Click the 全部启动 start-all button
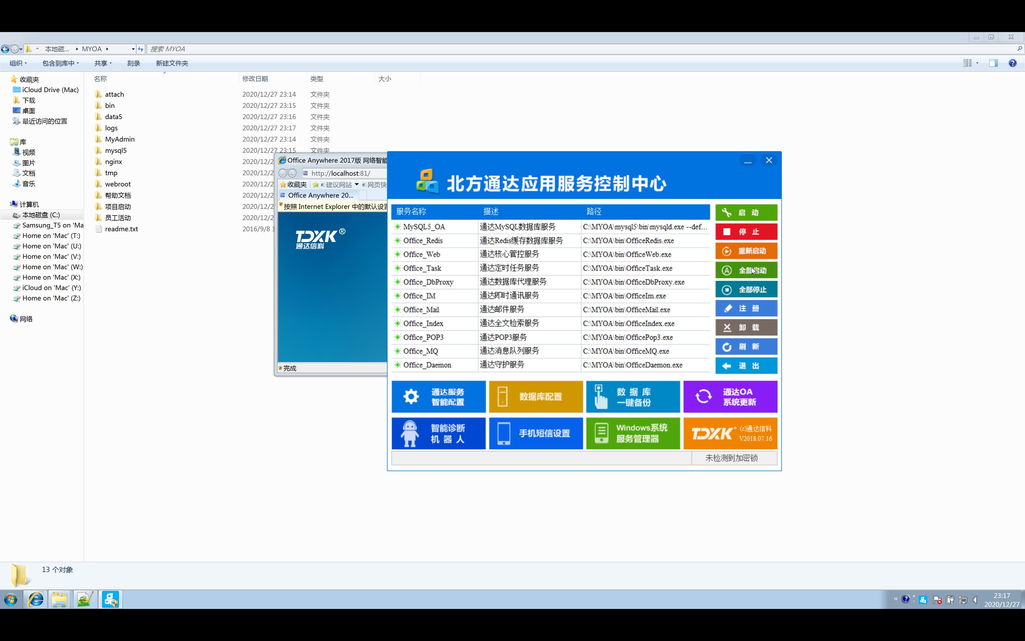Screen dimensions: 1025x641 (746, 270)
